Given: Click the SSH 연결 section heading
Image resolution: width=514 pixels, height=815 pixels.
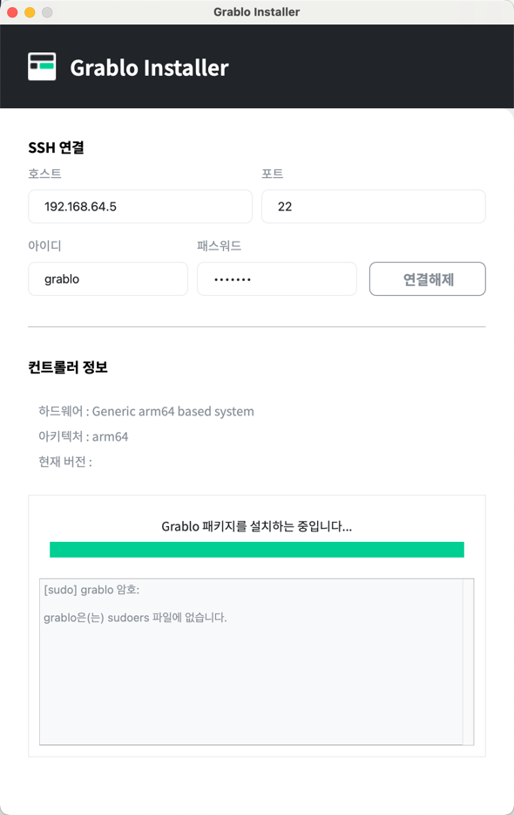Looking at the screenshot, I should 56,147.
